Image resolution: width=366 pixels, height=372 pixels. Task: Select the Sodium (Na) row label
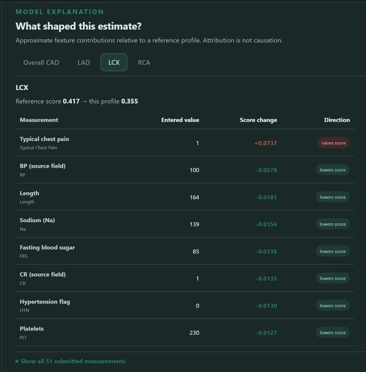point(37,220)
